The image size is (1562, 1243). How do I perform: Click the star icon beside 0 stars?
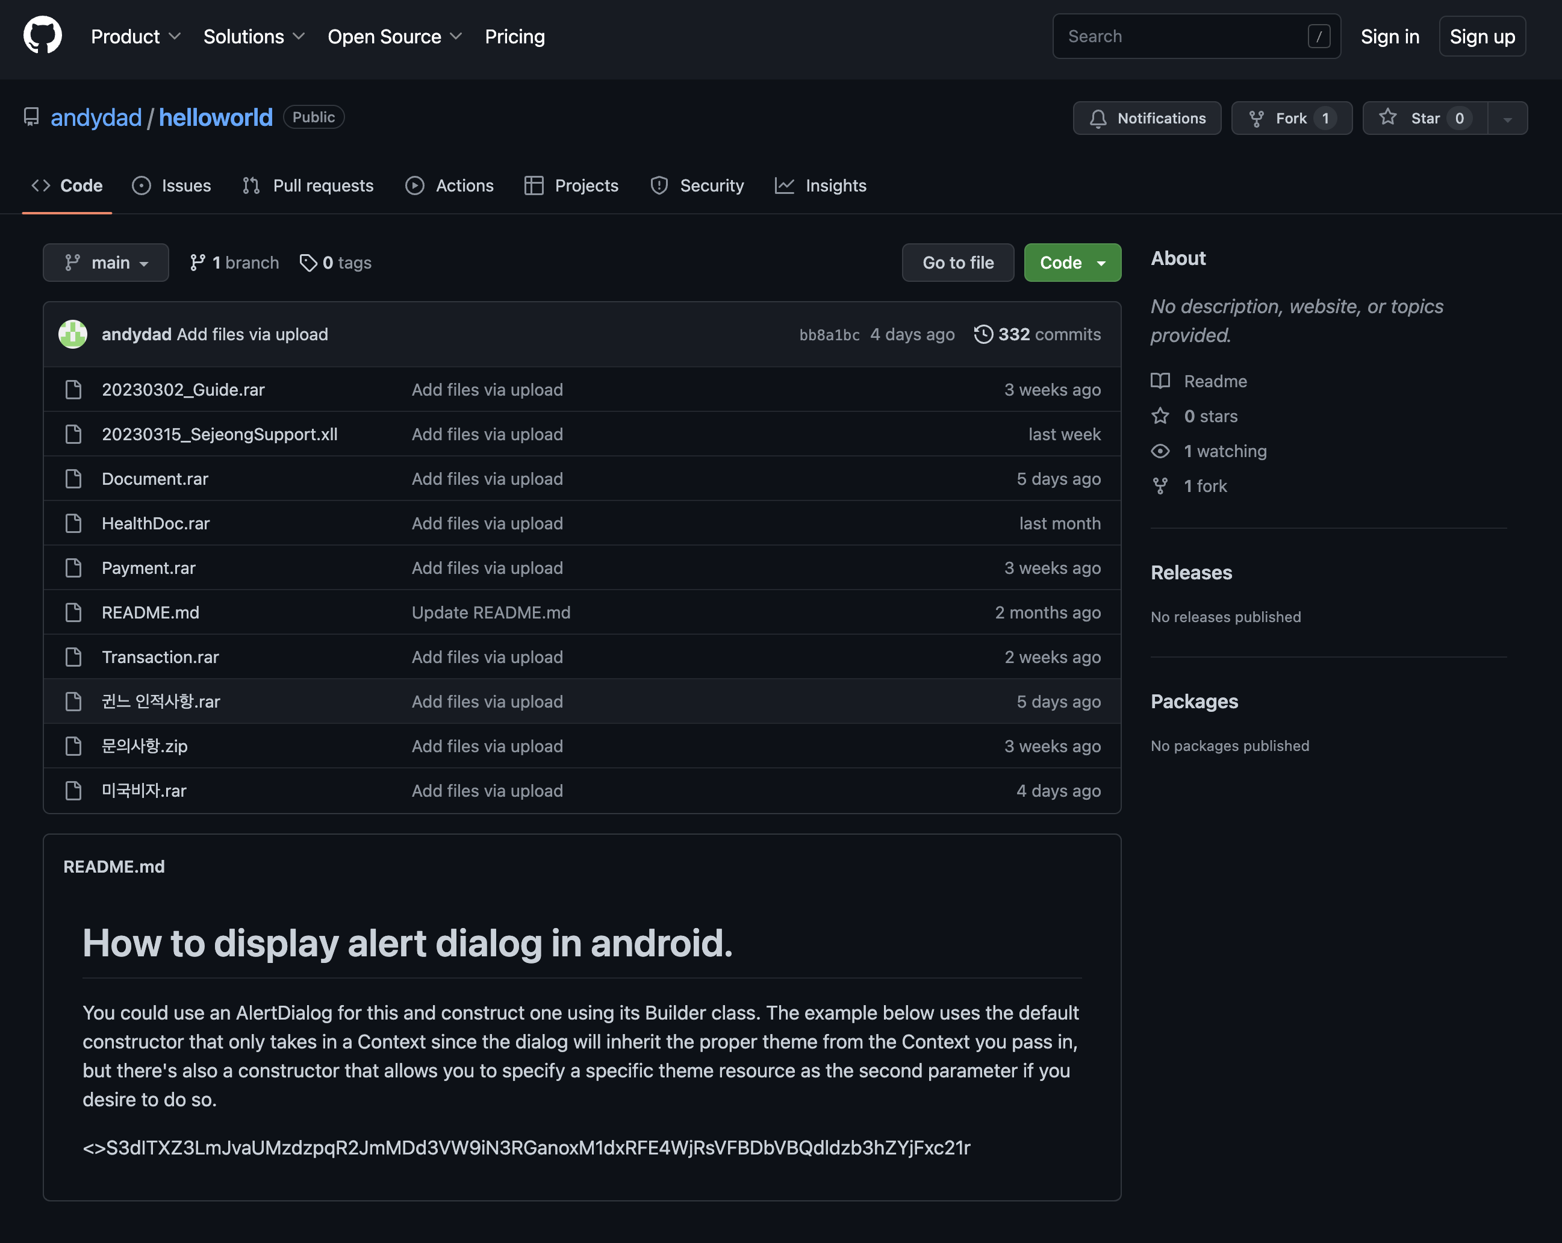tap(1160, 416)
